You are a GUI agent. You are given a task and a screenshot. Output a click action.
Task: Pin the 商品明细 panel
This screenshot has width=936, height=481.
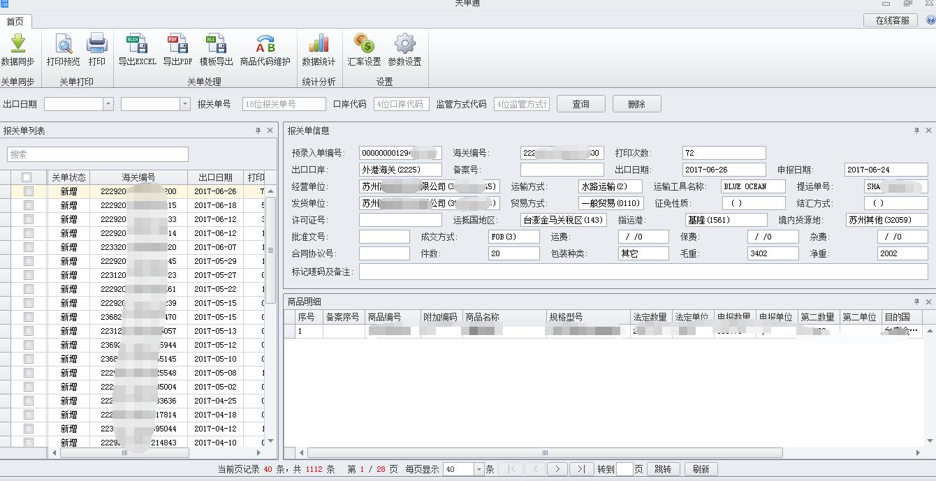tap(916, 302)
